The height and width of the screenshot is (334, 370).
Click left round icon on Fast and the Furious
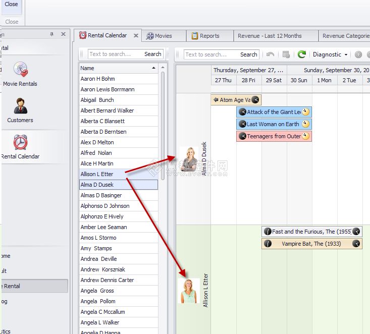click(x=268, y=232)
